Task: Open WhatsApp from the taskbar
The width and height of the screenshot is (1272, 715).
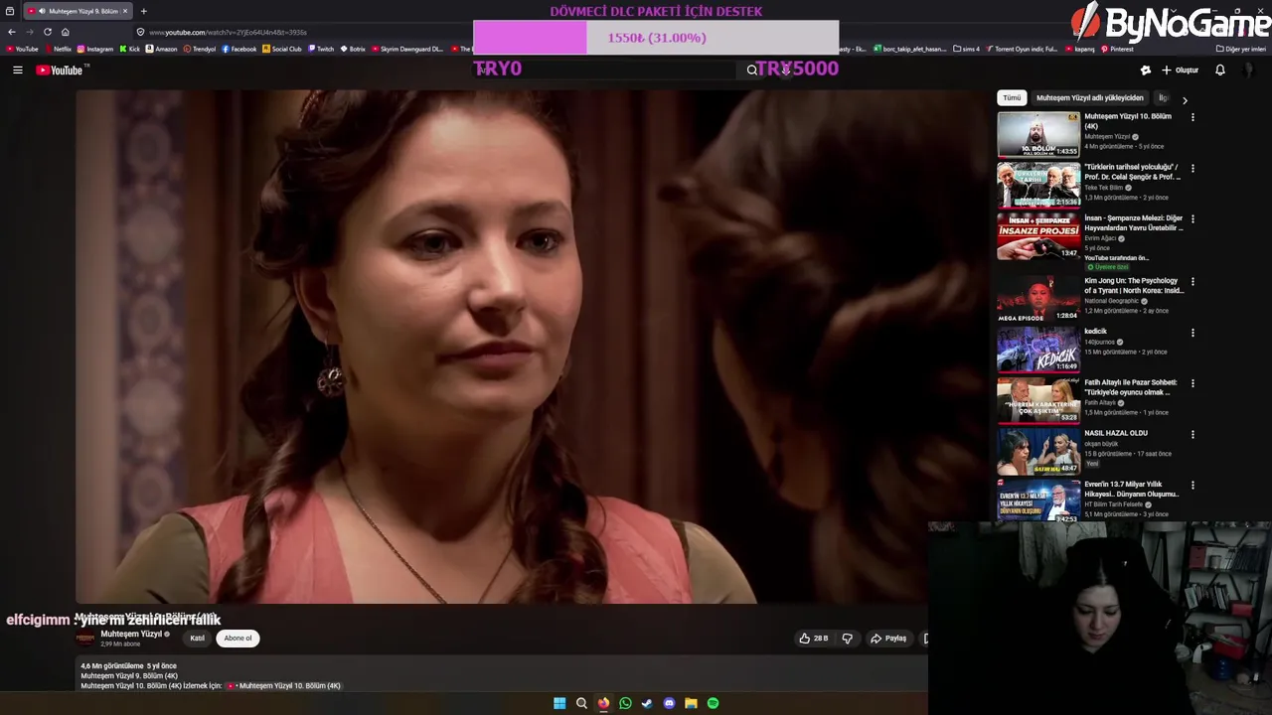Action: pyautogui.click(x=625, y=703)
